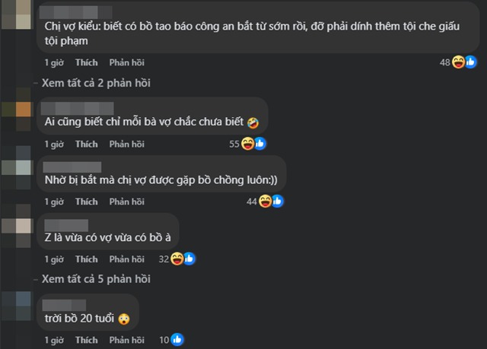Like the 'Ai cũng biết' comment
This screenshot has width=487, height=349.
point(87,144)
